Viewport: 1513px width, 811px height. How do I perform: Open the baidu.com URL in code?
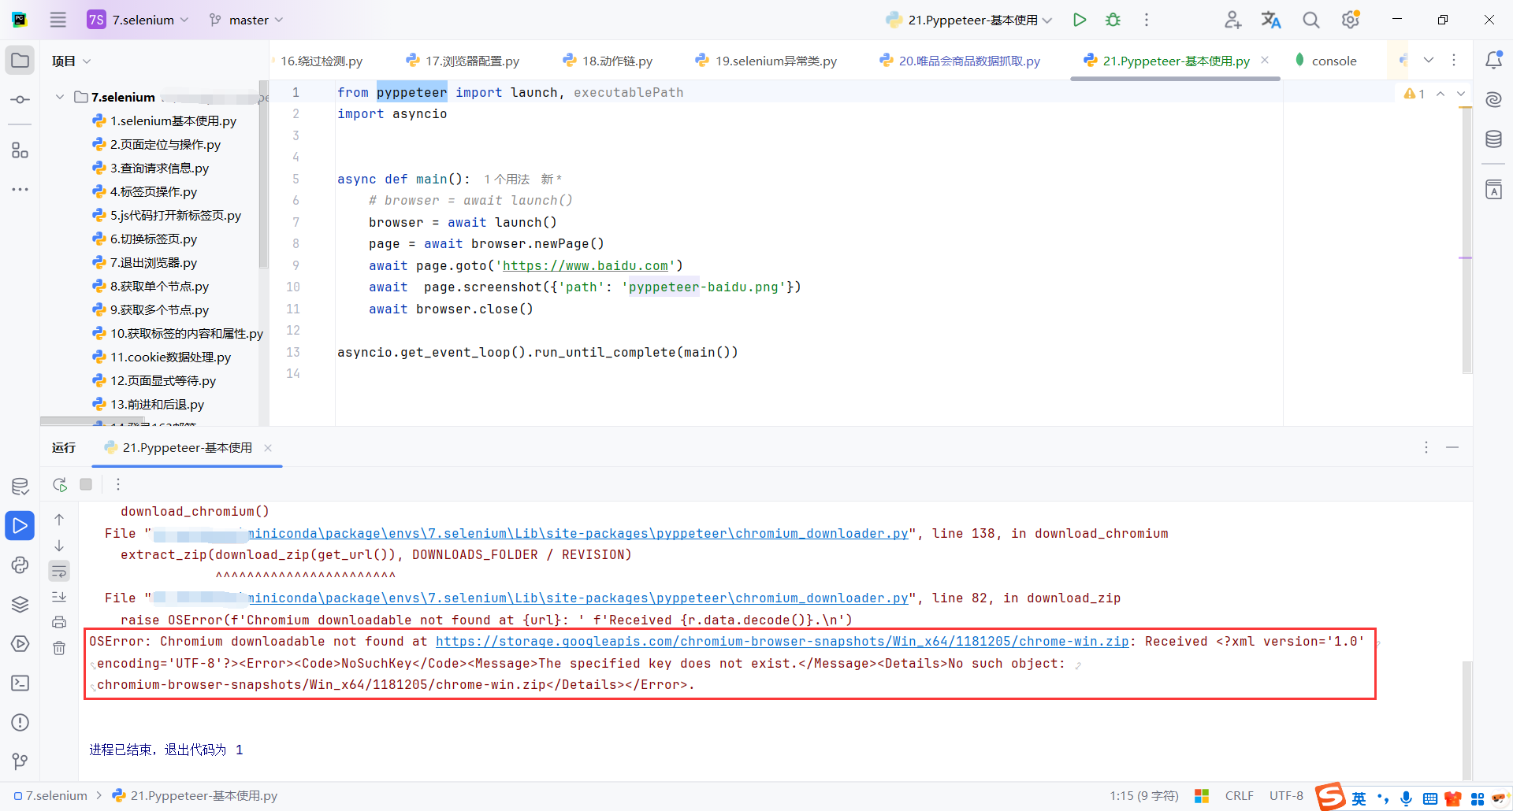(585, 266)
